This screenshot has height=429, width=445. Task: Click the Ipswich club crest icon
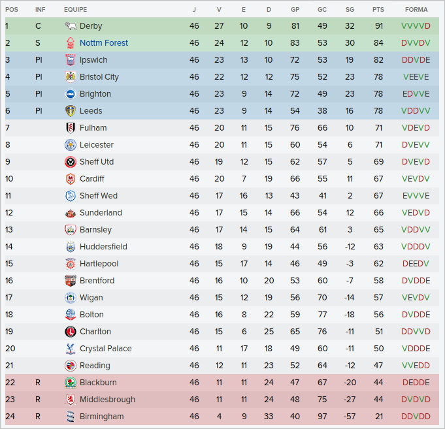click(x=70, y=60)
